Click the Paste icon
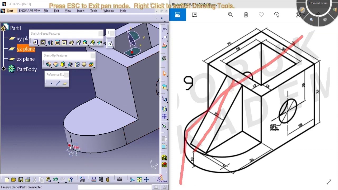This screenshot has width=338, height=190. click(48, 180)
